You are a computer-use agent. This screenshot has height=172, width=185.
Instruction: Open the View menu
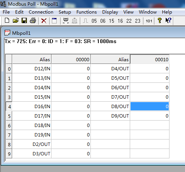pyautogui.click(x=128, y=12)
